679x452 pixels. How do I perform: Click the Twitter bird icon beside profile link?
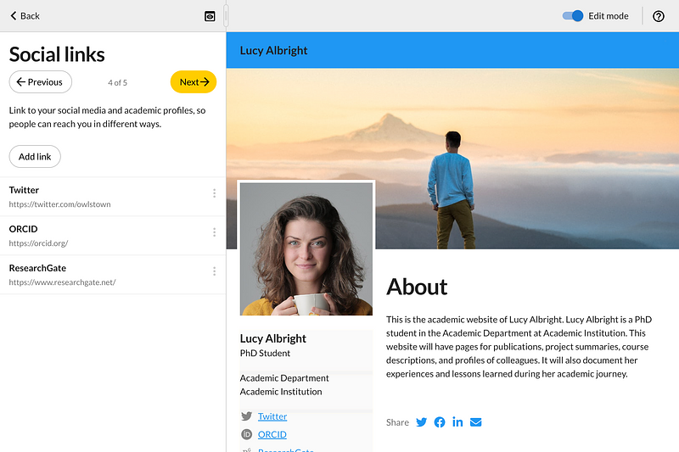coord(247,416)
